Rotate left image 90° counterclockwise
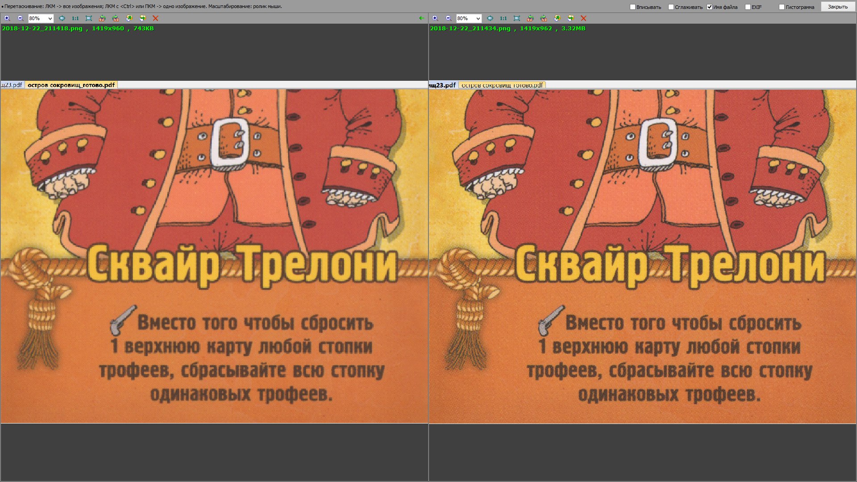857x482 pixels. [x=102, y=18]
